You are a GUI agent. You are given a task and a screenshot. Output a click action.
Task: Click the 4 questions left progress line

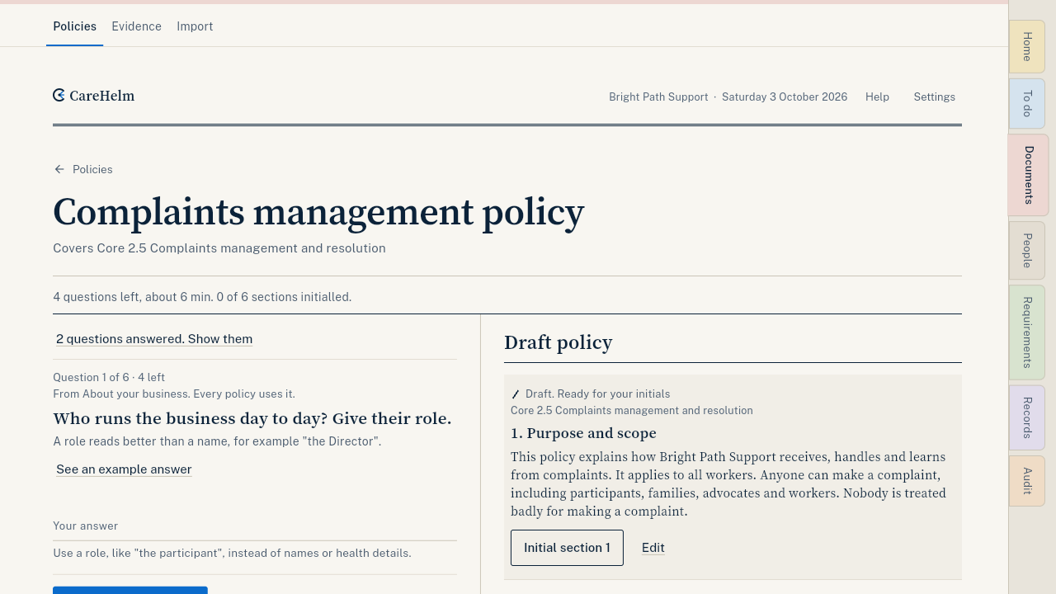(202, 297)
